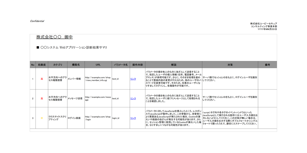Click the 解説 column header

pos(174,65)
